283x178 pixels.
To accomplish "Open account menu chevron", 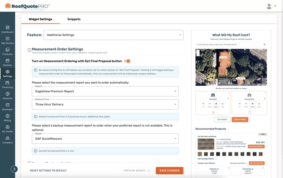I will 275,6.
